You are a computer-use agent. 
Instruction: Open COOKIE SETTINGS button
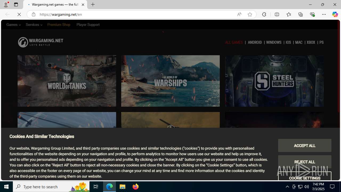pos(305,177)
